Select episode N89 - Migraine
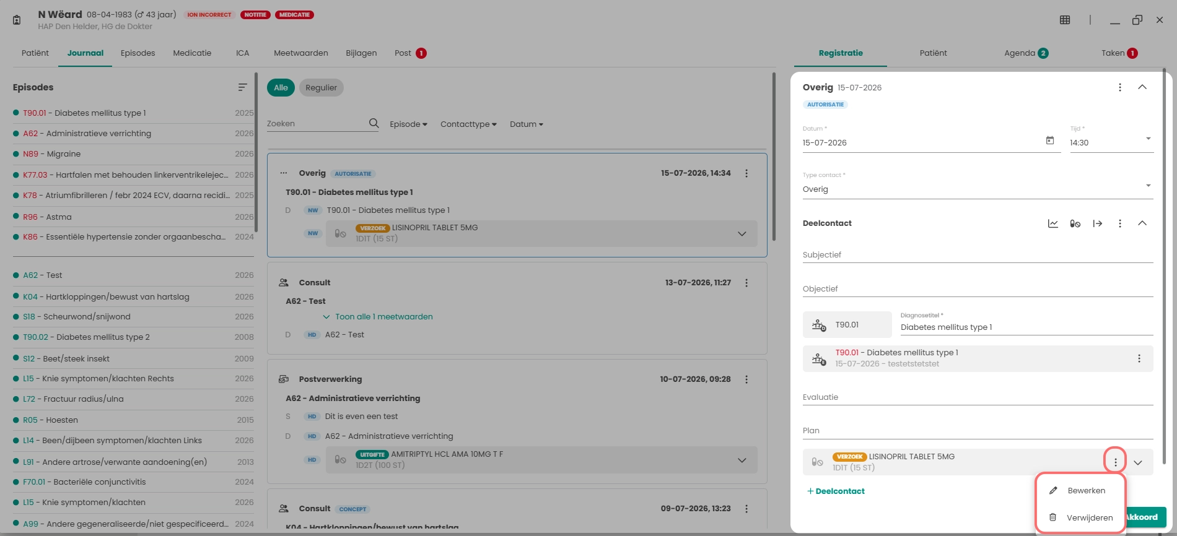 pyautogui.click(x=133, y=154)
